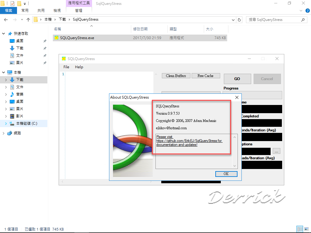Click the rings logo image
This screenshot has height=233, width=311.
coord(133,141)
